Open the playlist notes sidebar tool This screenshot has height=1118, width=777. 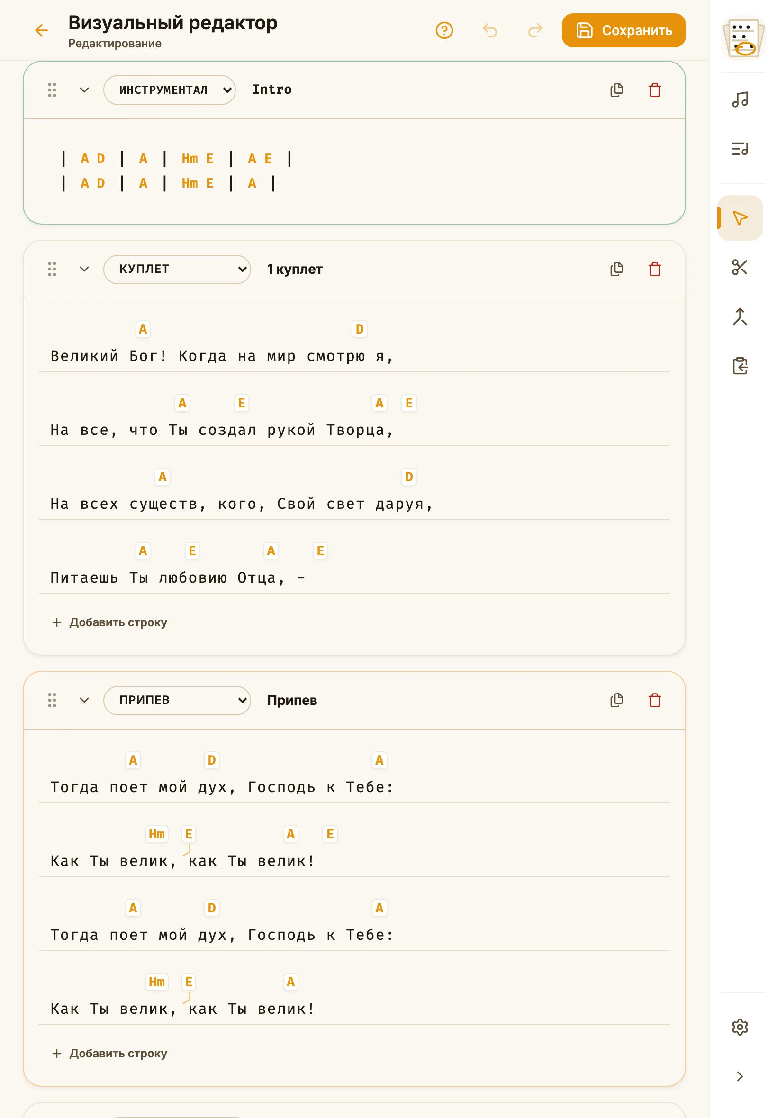(740, 148)
